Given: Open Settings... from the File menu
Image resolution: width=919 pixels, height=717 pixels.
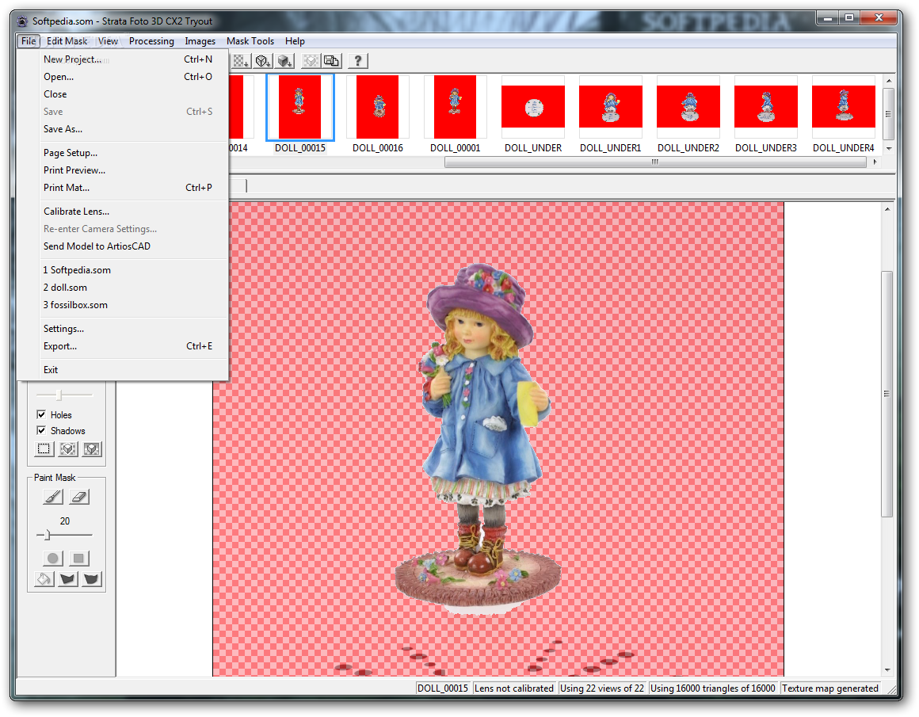Looking at the screenshot, I should (123, 328).
